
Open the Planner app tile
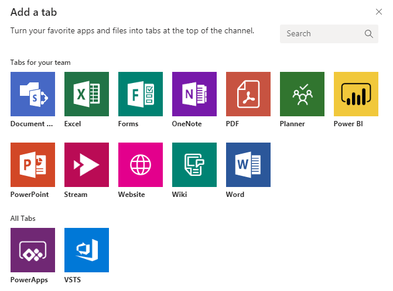pos(302,94)
